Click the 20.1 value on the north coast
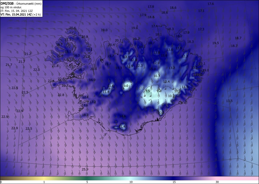This screenshot has width=259, height=184. click(x=118, y=40)
